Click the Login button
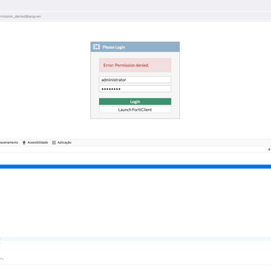The image size is (271, 271). coord(135,102)
